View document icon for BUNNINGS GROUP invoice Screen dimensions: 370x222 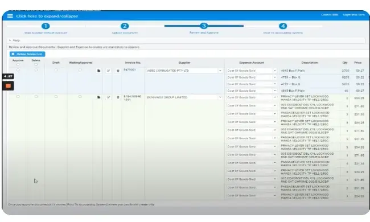pyautogui.click(x=99, y=97)
